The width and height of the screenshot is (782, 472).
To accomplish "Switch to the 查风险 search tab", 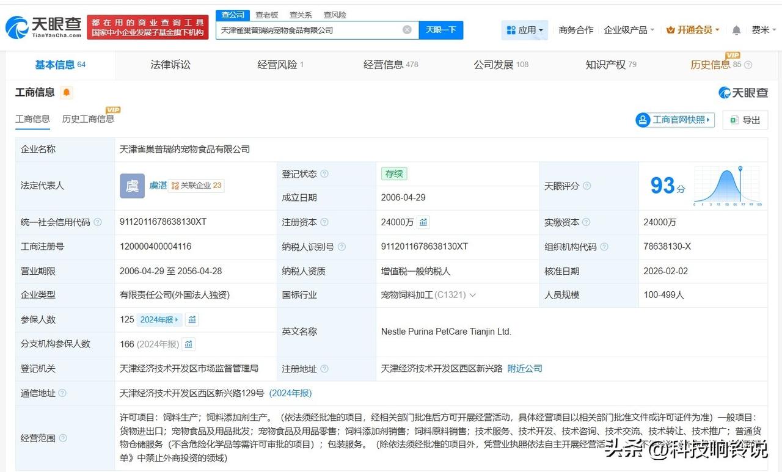I will click(335, 15).
